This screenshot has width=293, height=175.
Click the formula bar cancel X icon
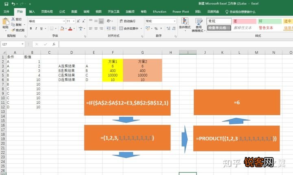coord(37,44)
